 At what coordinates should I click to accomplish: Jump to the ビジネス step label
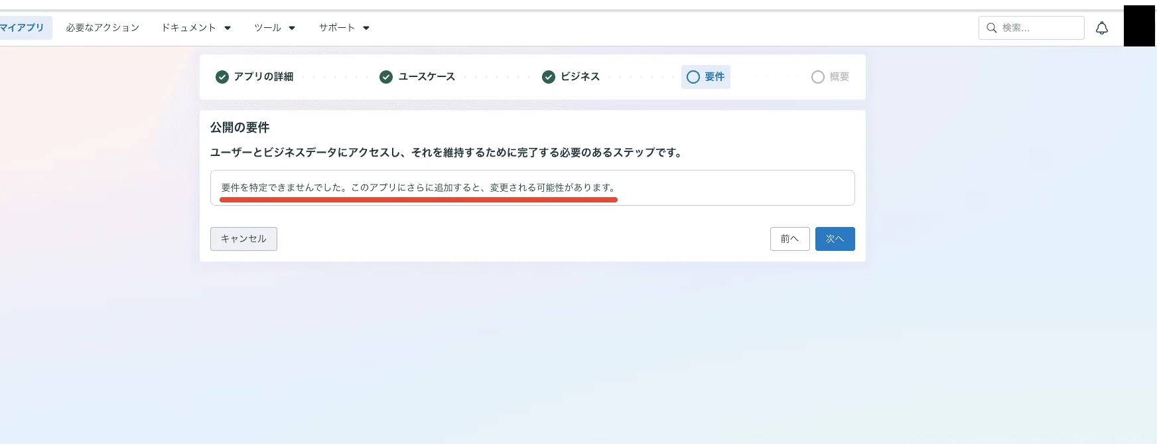pos(580,77)
